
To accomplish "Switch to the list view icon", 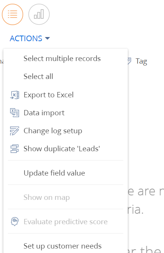I will 13,14.
